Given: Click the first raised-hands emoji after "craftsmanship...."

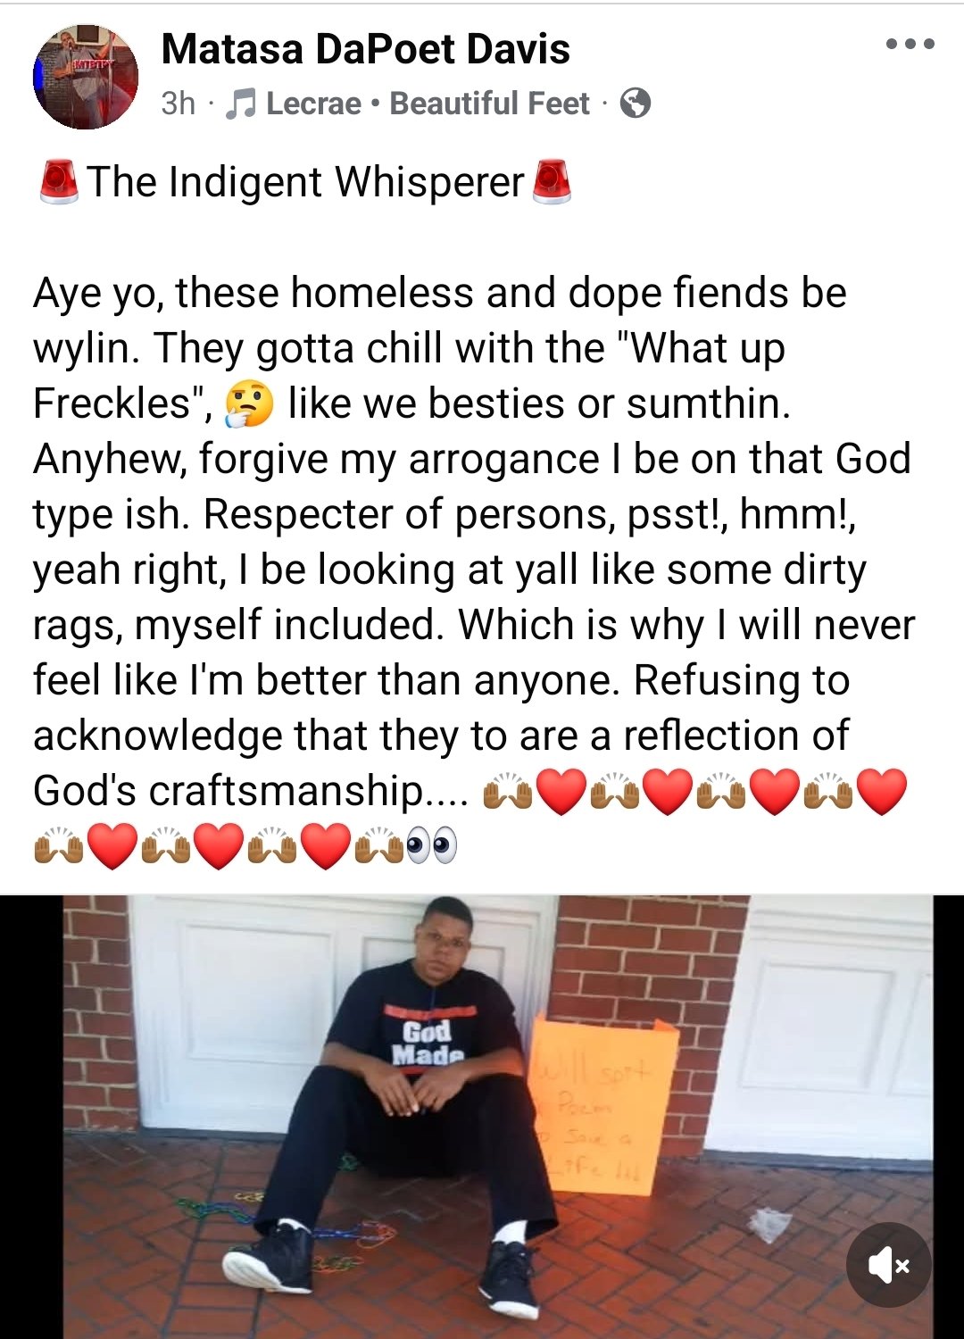Looking at the screenshot, I should pos(508,793).
